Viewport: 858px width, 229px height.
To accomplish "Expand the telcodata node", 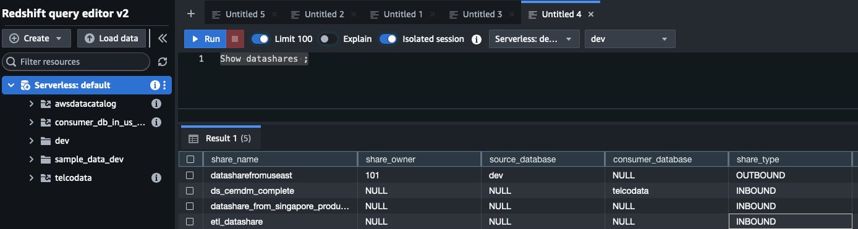I will 31,178.
